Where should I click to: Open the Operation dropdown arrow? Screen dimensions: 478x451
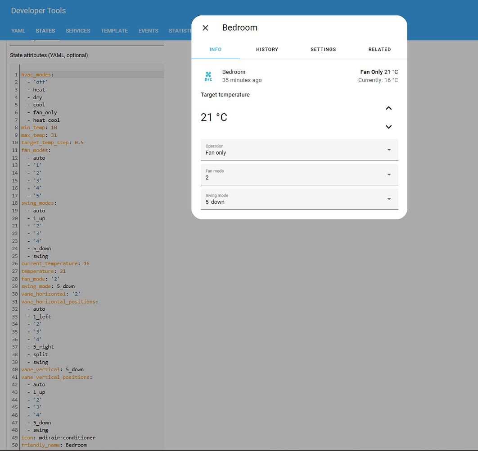tap(388, 149)
